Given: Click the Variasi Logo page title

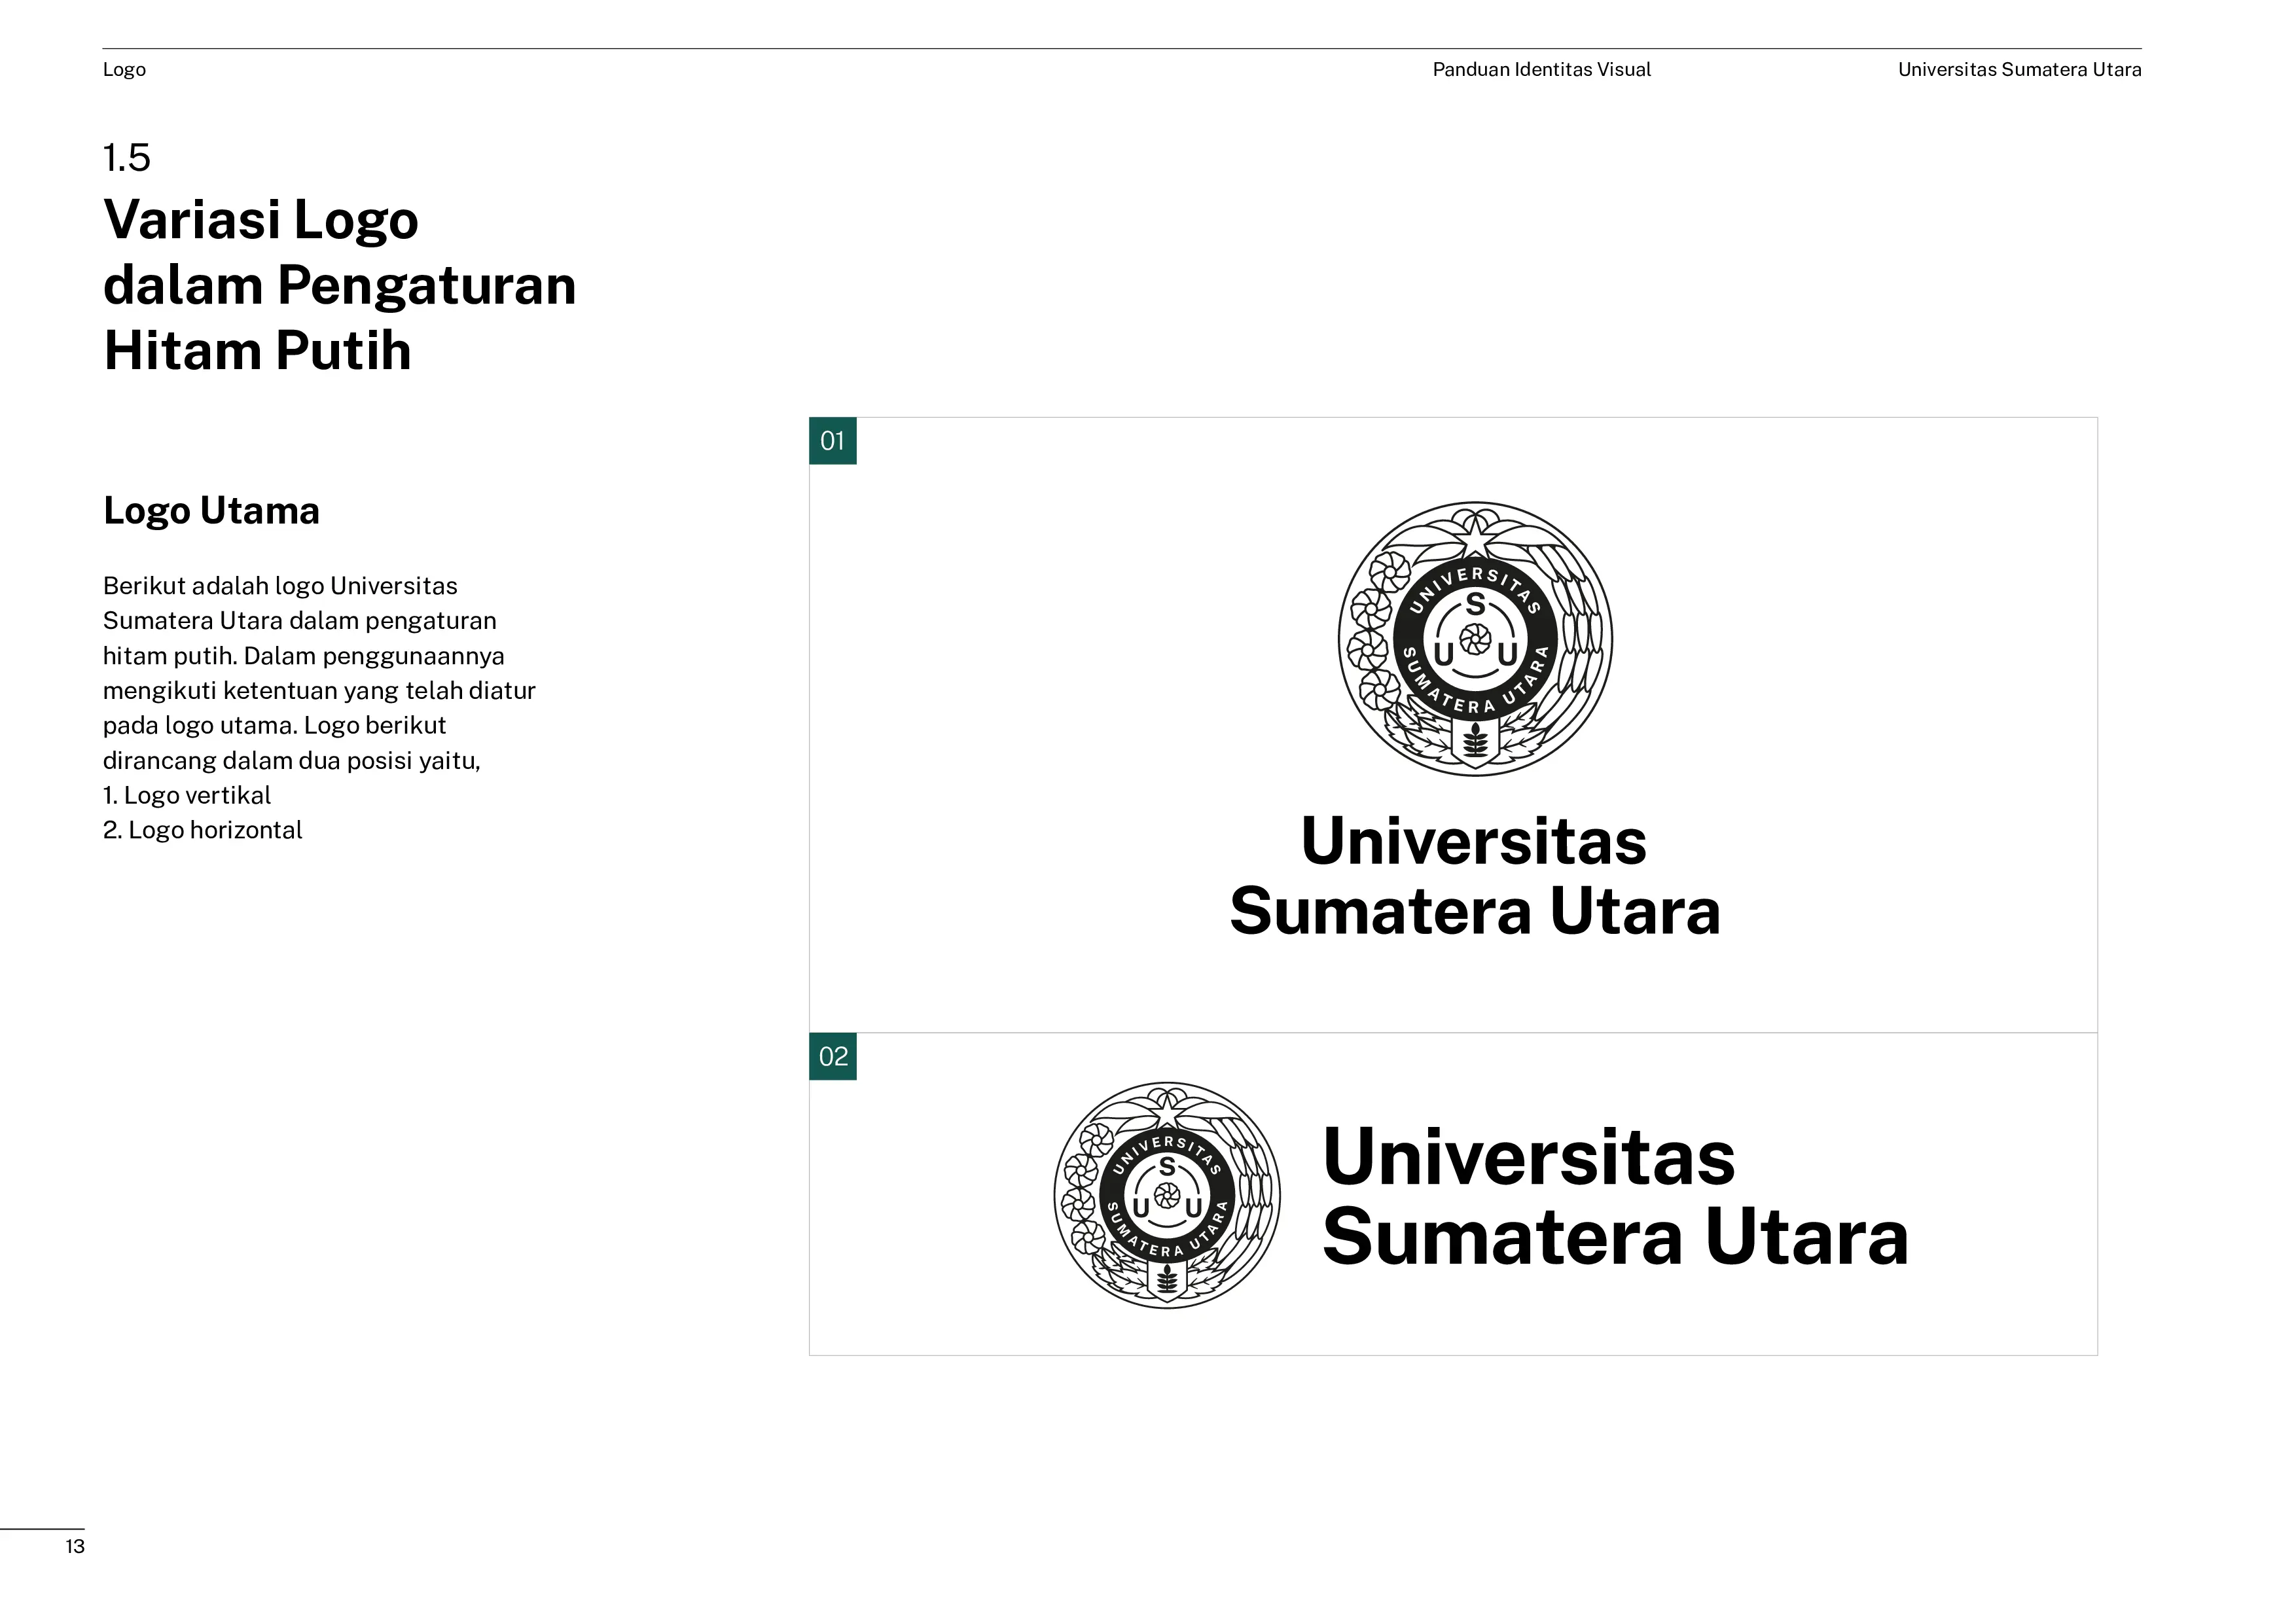Looking at the screenshot, I should pyautogui.click(x=339, y=285).
